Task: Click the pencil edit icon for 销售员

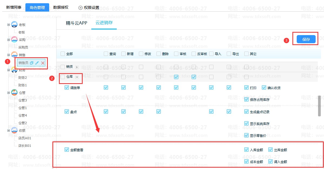Action: pos(37,63)
